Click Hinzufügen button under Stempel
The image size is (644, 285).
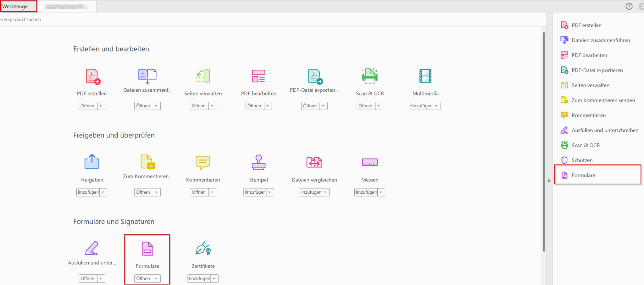pos(255,192)
